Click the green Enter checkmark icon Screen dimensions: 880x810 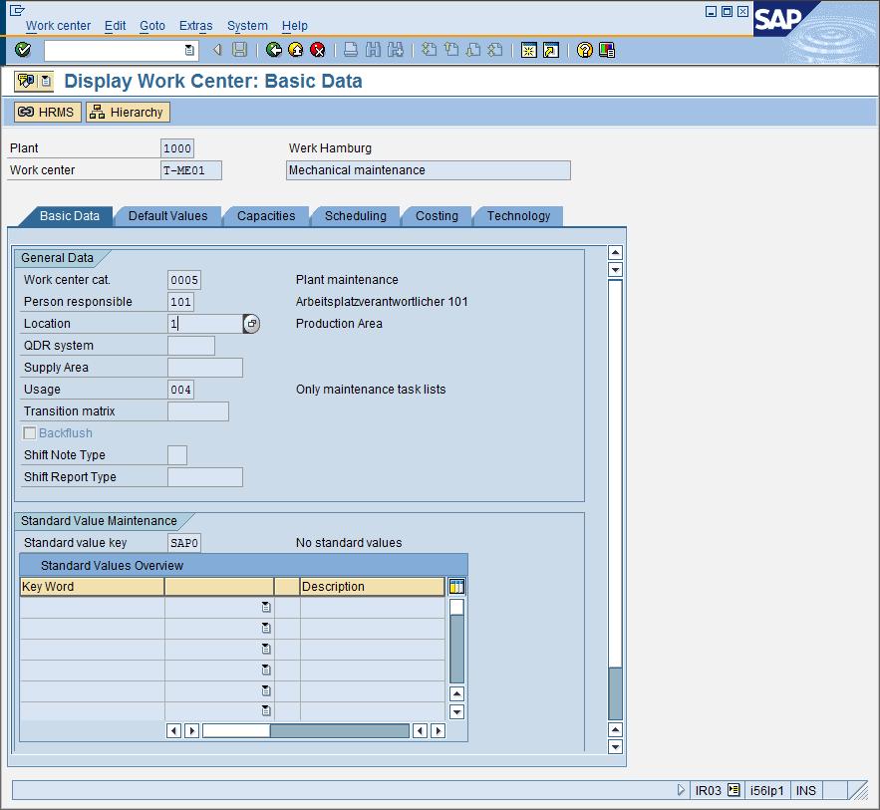23,50
